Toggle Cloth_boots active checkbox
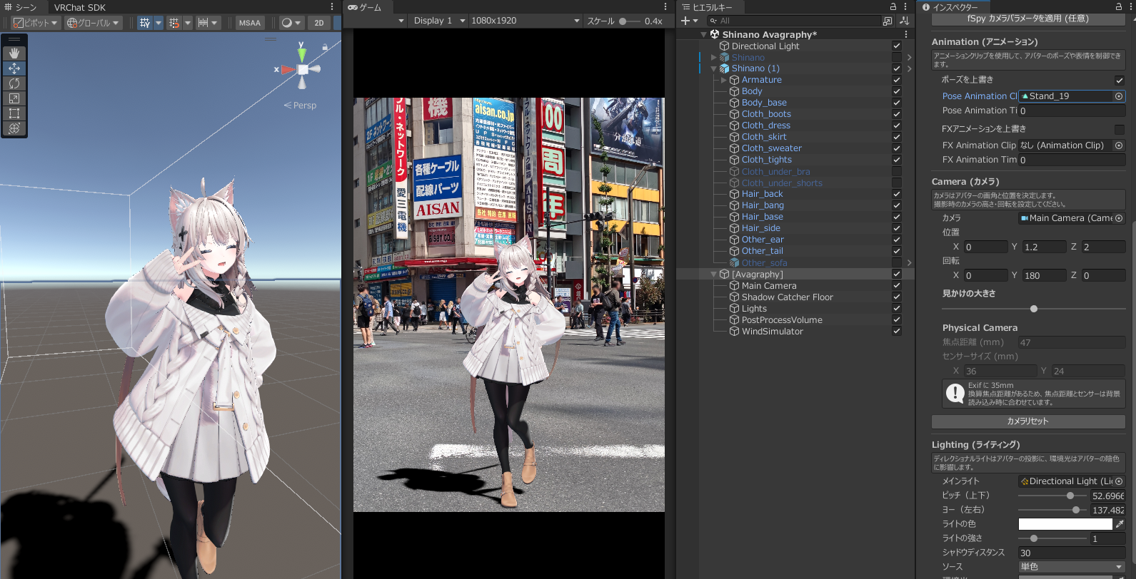The height and width of the screenshot is (579, 1136). [897, 114]
